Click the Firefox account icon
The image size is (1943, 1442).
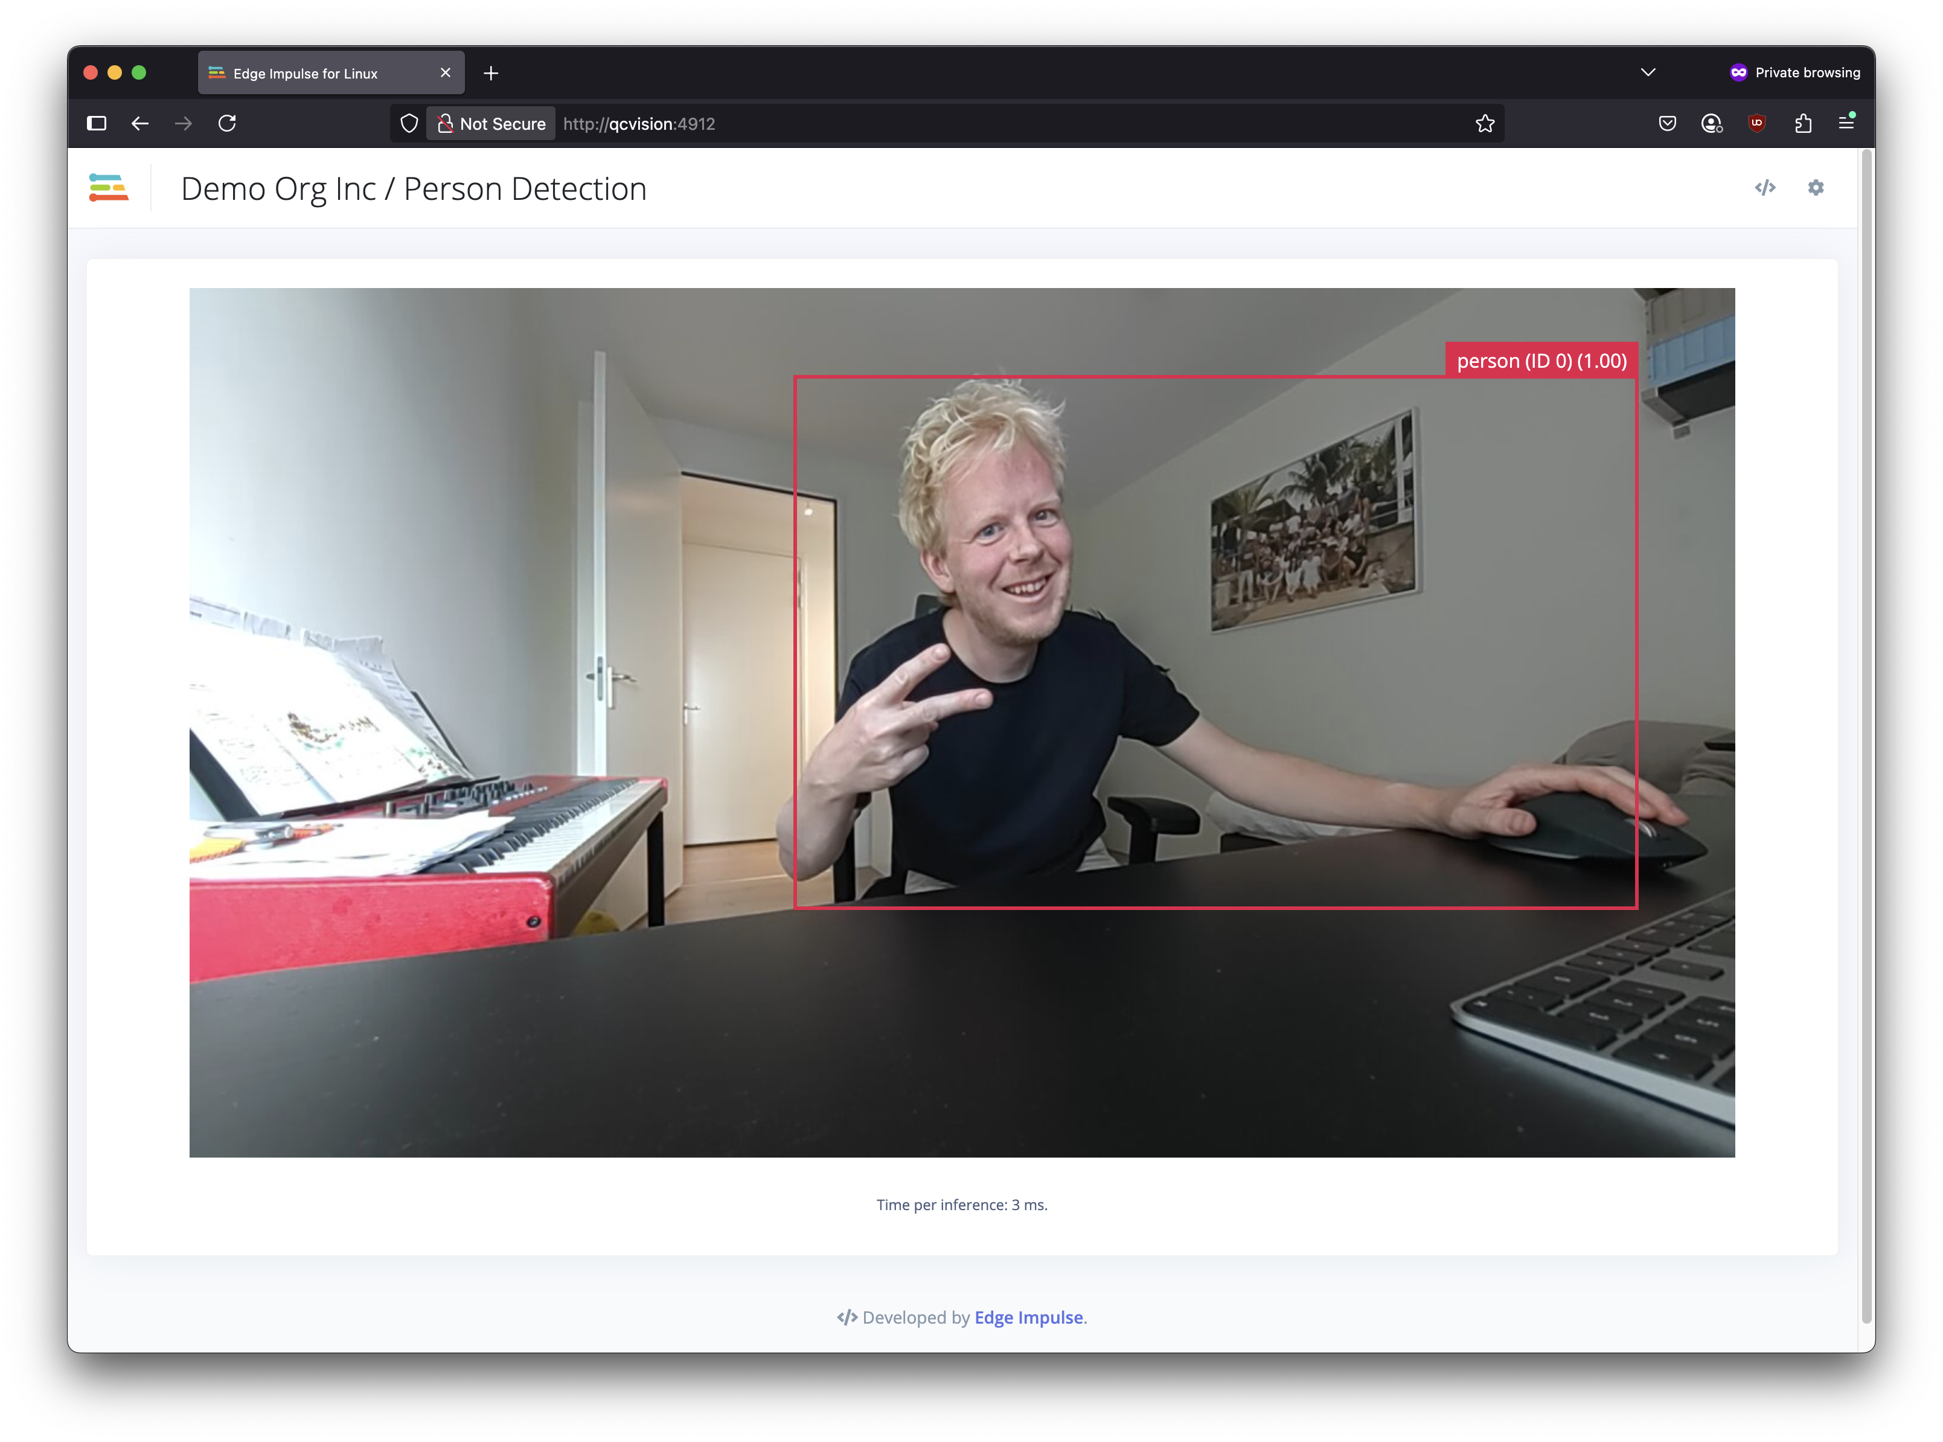(1711, 123)
